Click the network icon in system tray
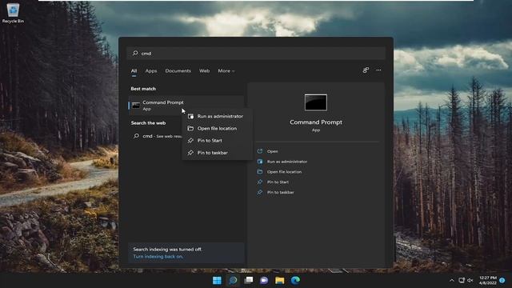Screen dimensions: 512x288 point(462,281)
